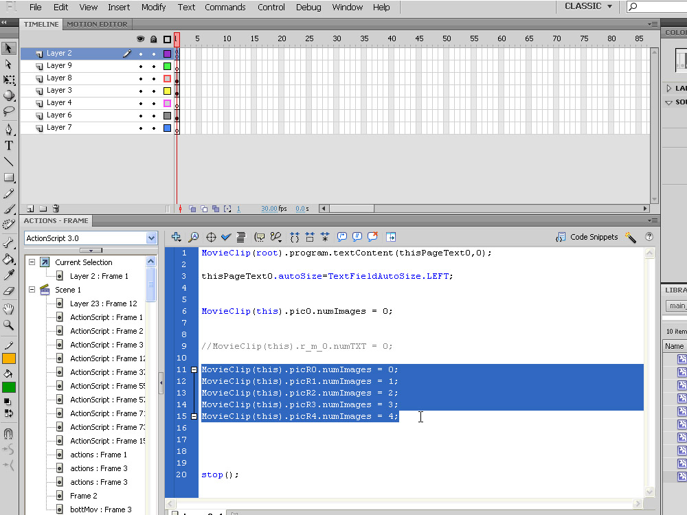This screenshot has height=515, width=687.
Task: Open the ActionScript 3.0 version dropdown
Action: (91, 238)
